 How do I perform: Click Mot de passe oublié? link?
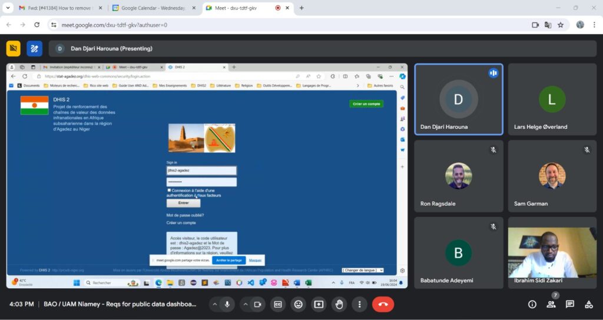185,215
